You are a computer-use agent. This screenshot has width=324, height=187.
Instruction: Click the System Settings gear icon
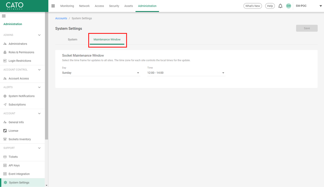[x=5, y=182]
